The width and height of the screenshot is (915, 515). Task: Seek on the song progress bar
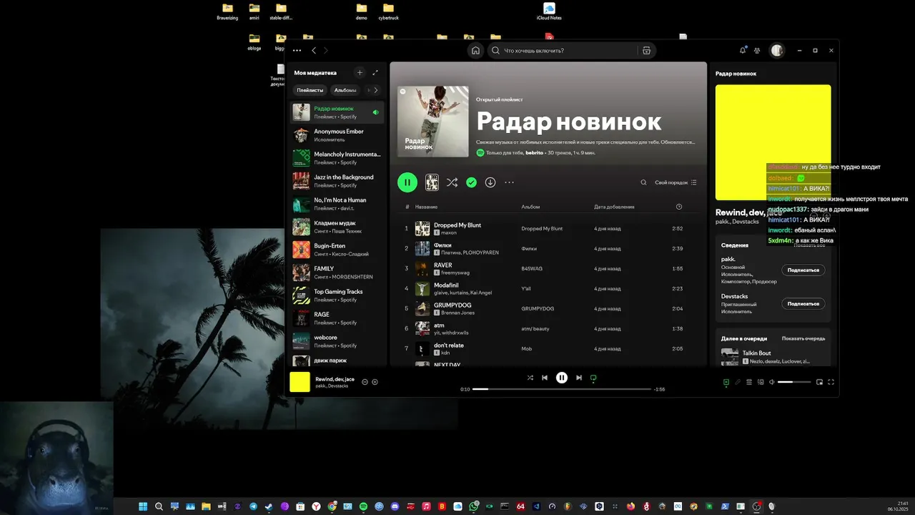pos(562,389)
